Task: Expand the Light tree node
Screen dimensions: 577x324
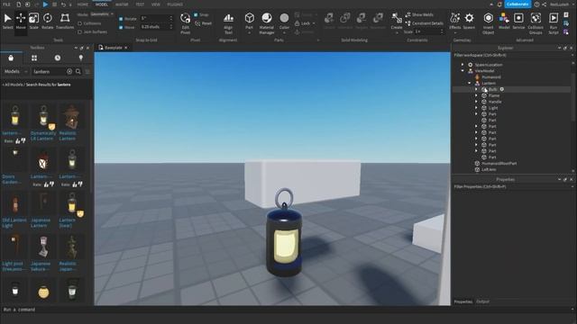Action: (x=476, y=108)
